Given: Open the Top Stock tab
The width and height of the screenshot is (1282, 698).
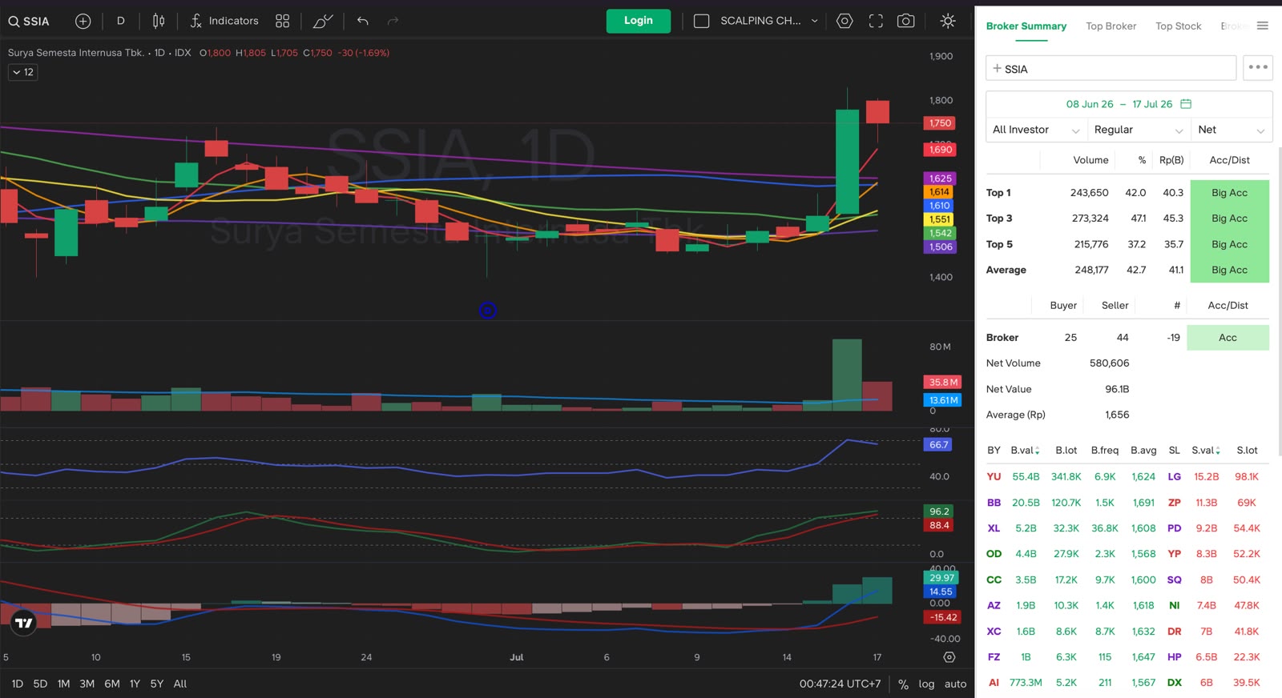Looking at the screenshot, I should pyautogui.click(x=1179, y=26).
